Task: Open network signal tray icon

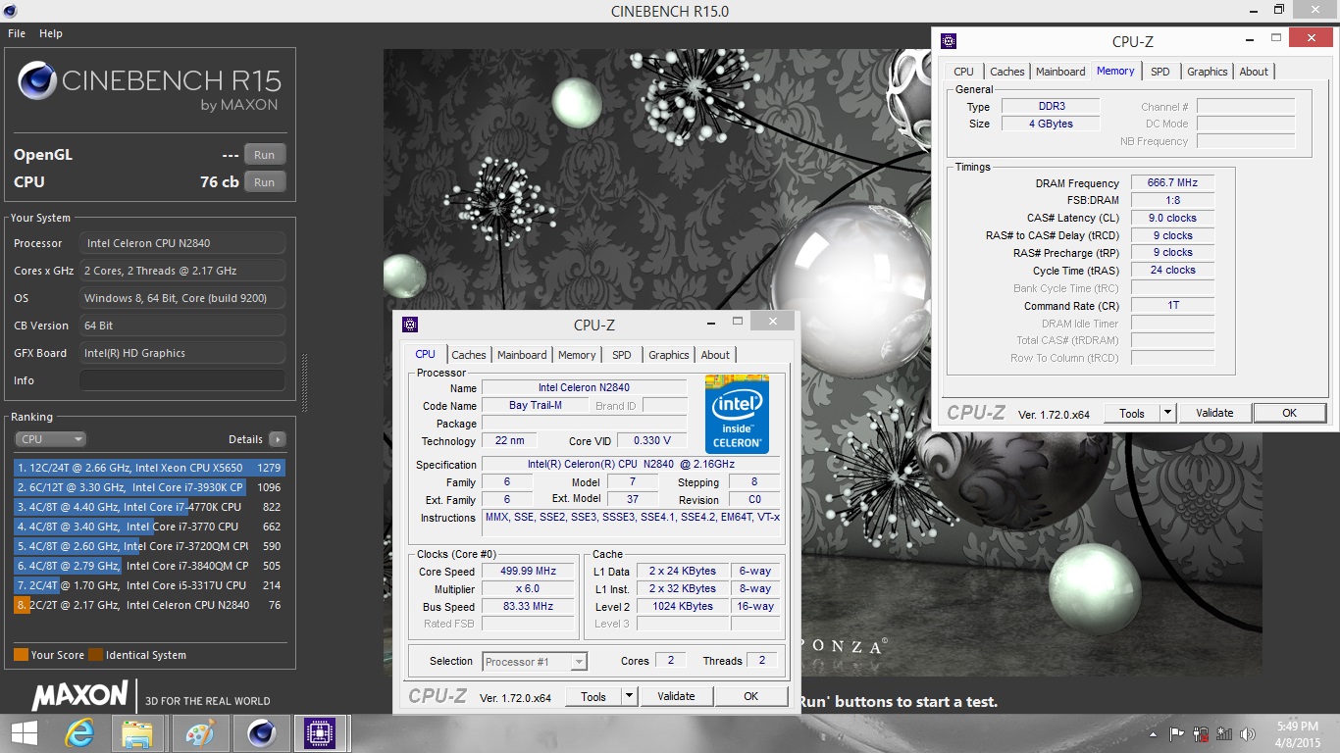Action: click(x=1224, y=733)
